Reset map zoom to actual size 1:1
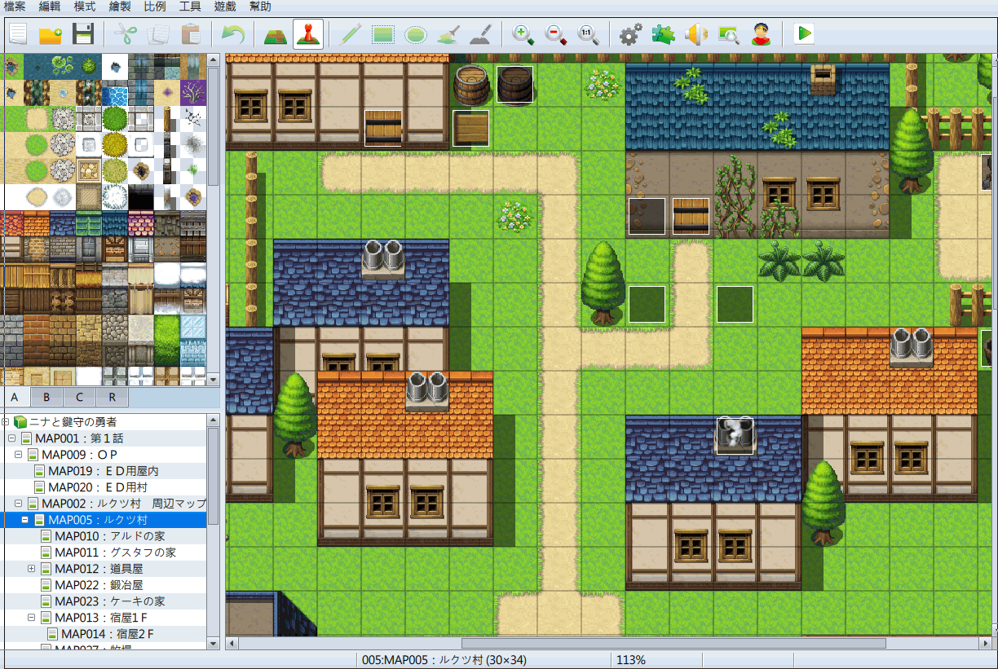998x669 pixels. [589, 34]
